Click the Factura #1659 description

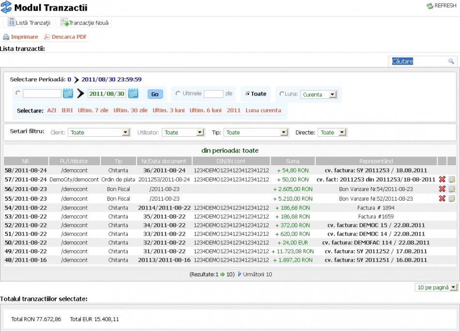376,217
